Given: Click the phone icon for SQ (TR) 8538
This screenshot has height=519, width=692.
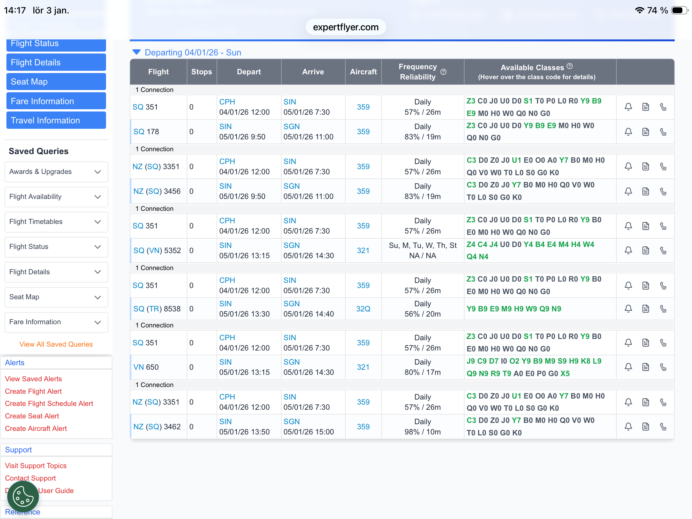Looking at the screenshot, I should click(663, 309).
